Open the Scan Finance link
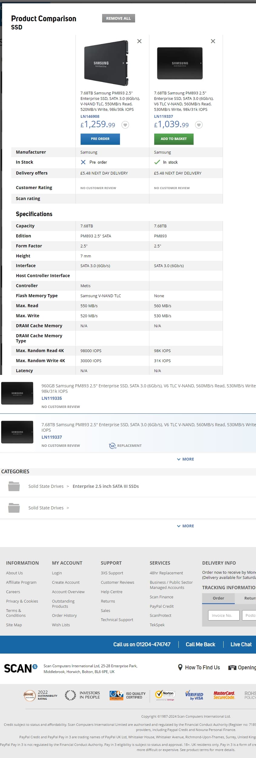Screen dimensions: 256x758 pyautogui.click(x=161, y=597)
